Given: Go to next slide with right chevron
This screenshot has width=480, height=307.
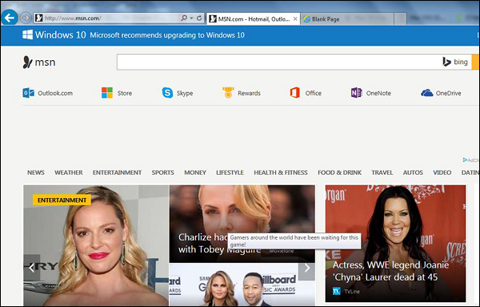Looking at the screenshot, I should 306,268.
